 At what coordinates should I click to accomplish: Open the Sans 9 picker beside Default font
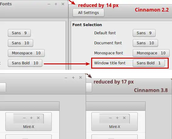pos(144,33)
